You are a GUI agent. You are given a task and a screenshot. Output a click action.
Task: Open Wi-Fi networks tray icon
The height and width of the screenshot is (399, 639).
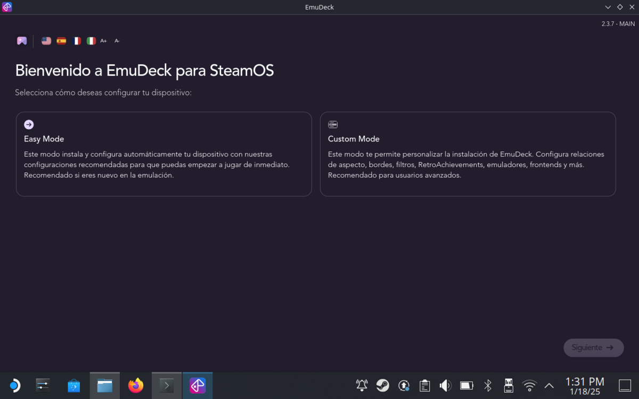(529, 386)
